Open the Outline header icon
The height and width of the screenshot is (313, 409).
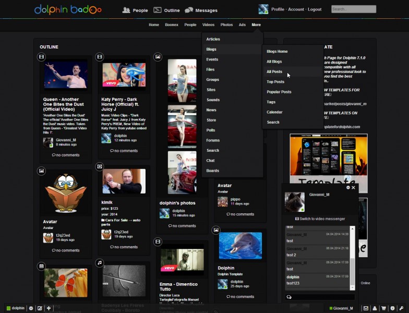pos(158,10)
